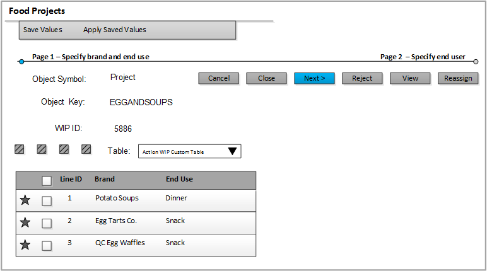Screen dimensions: 487x271
Task: Check the box for Line ID 1
Action: point(47,201)
